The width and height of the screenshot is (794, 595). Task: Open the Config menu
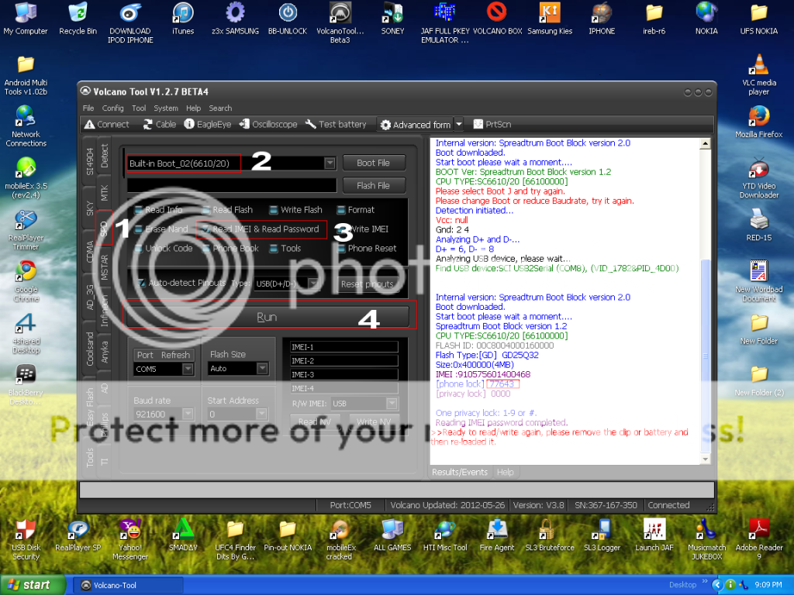112,108
